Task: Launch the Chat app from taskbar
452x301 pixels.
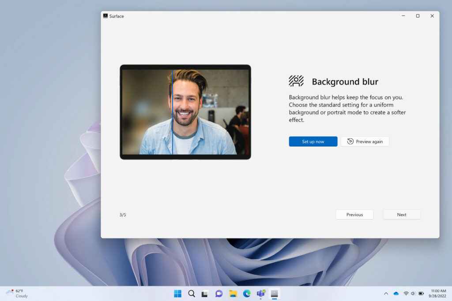Action: click(218, 294)
